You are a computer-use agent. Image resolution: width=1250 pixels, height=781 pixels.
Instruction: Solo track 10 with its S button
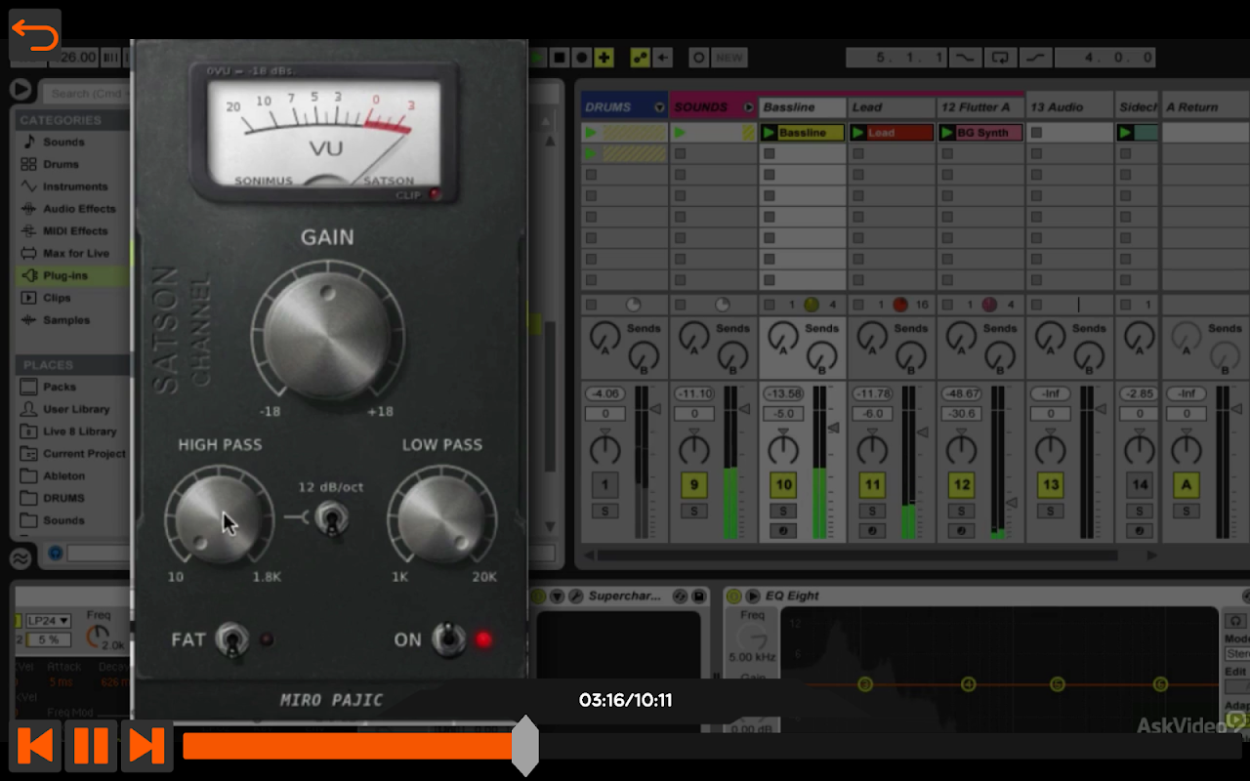[x=782, y=512]
